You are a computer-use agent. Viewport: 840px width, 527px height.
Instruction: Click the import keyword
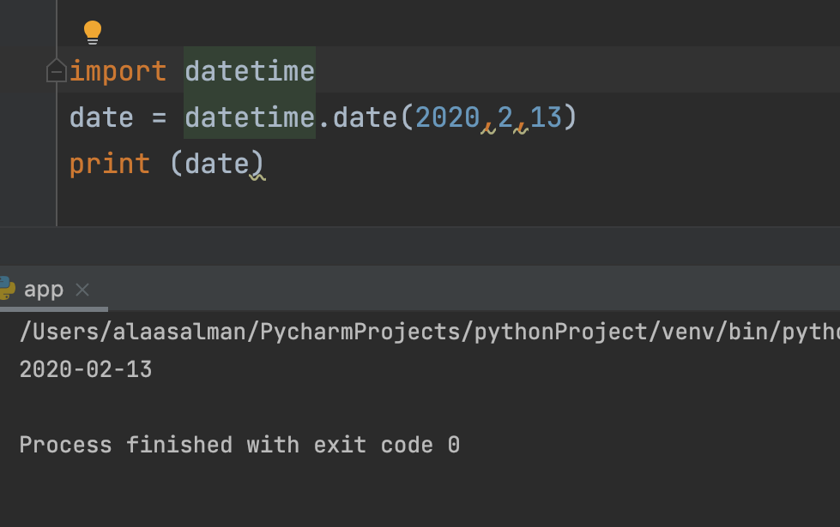click(x=118, y=71)
